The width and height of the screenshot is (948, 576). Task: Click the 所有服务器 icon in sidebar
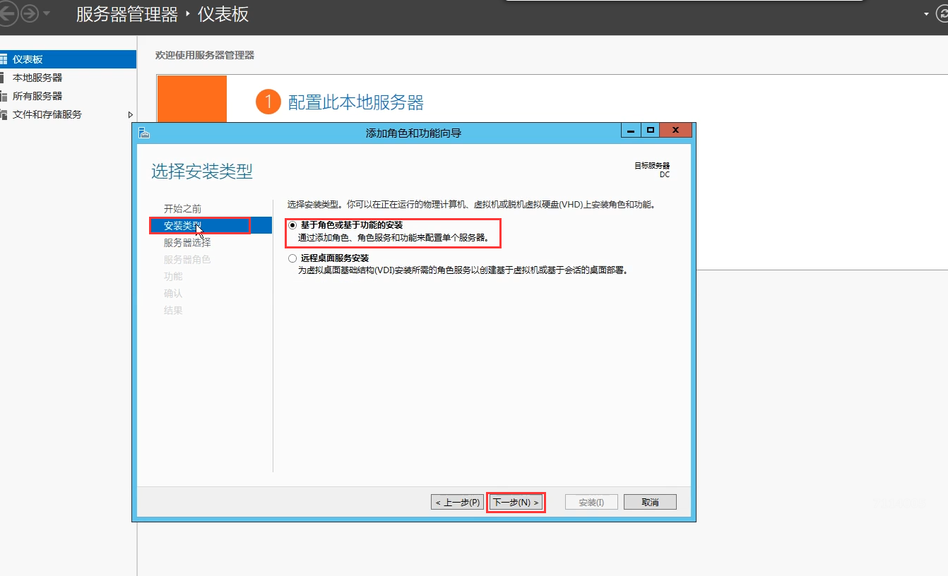(x=4, y=96)
